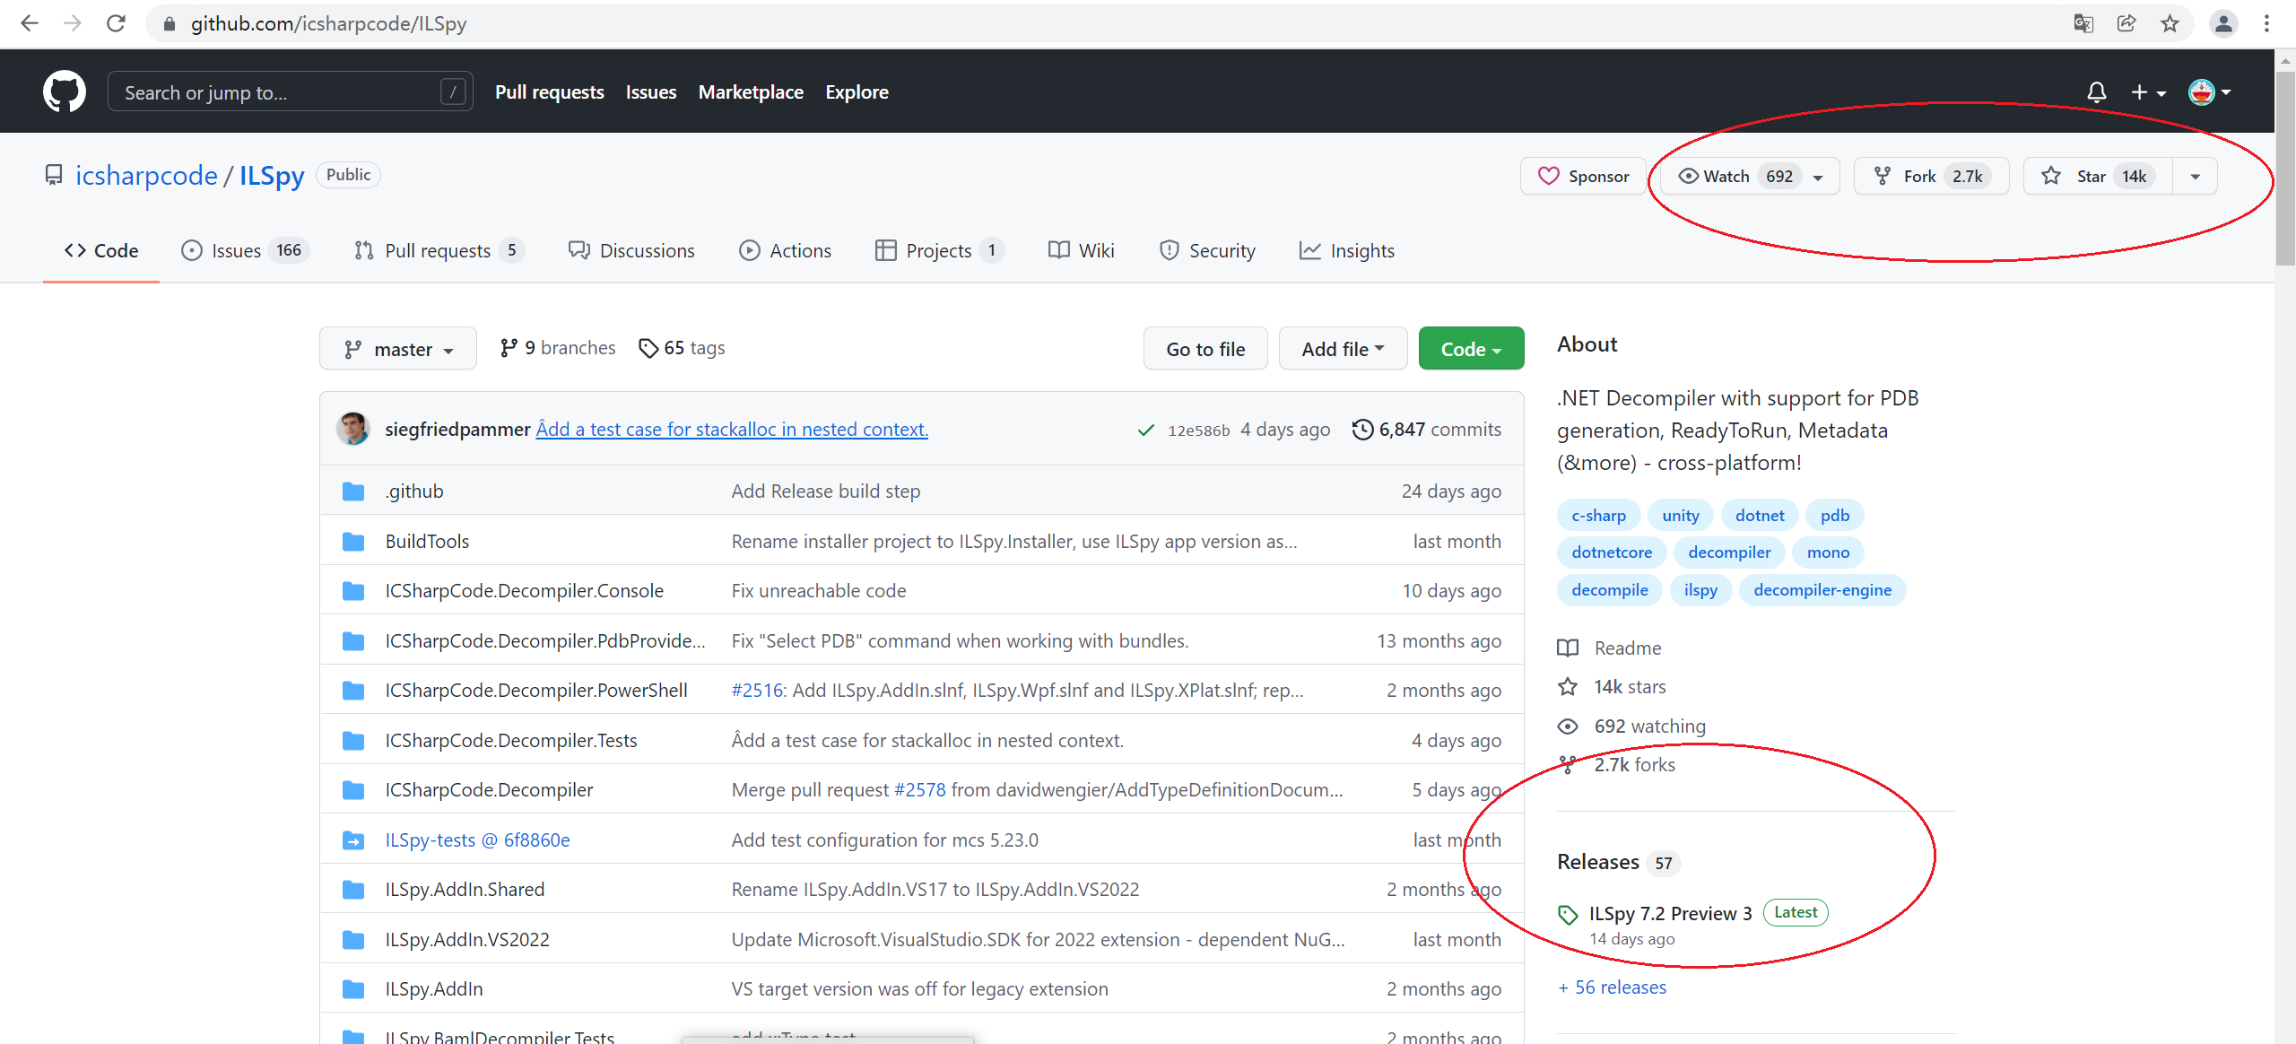Click the Sponsor heart button

(1583, 176)
